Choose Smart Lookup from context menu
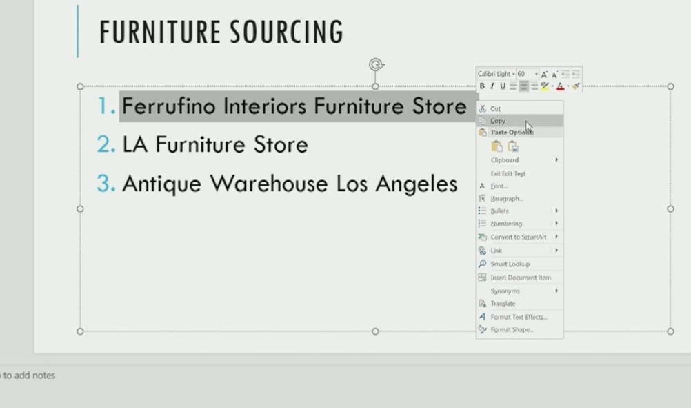691x408 pixels. pyautogui.click(x=519, y=264)
